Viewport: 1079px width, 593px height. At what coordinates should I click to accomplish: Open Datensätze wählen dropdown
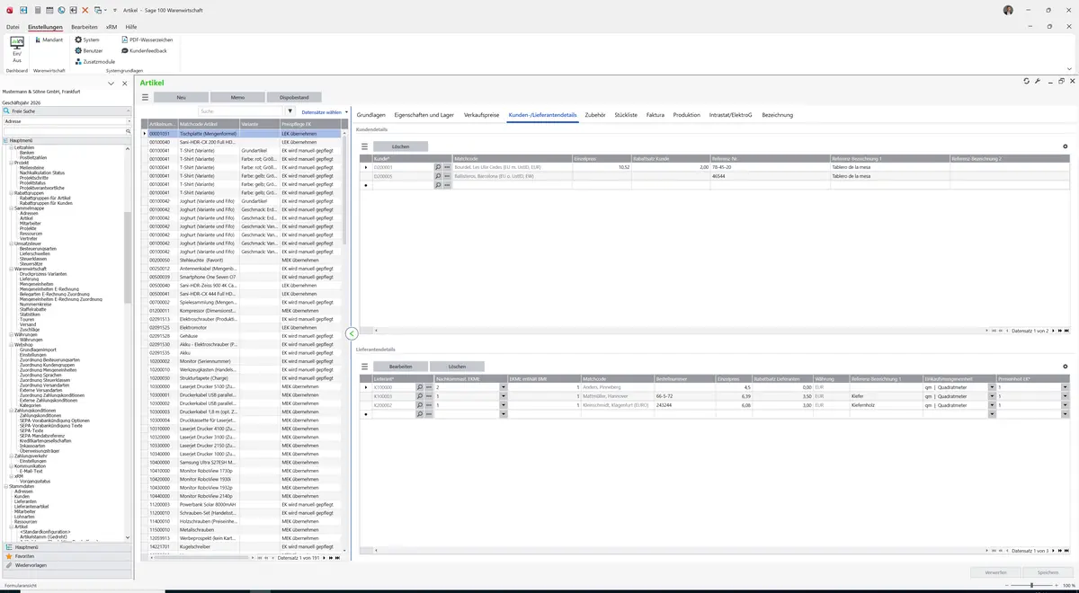325,112
